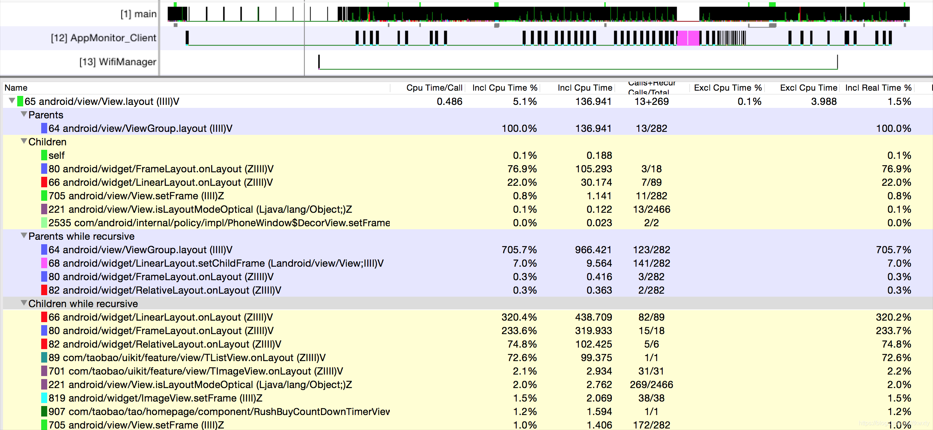Click 438.709 Incl Cpu Time value
Screen dimensions: 933x430
[593, 317]
